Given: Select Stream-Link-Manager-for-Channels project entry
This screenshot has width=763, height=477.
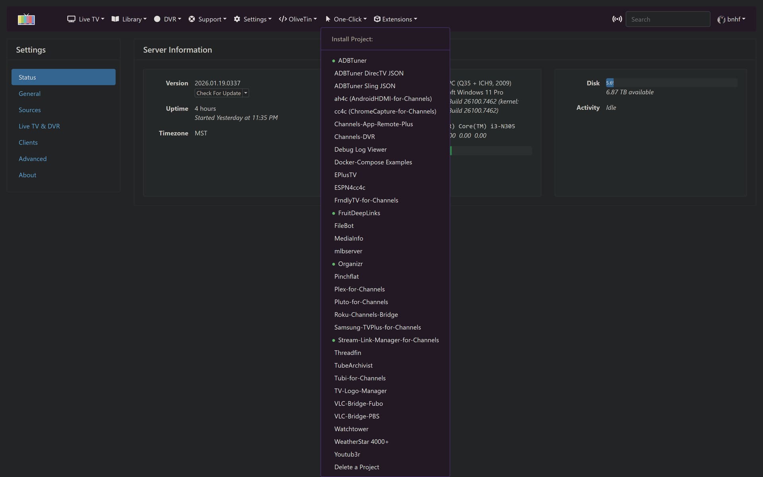Looking at the screenshot, I should [388, 340].
